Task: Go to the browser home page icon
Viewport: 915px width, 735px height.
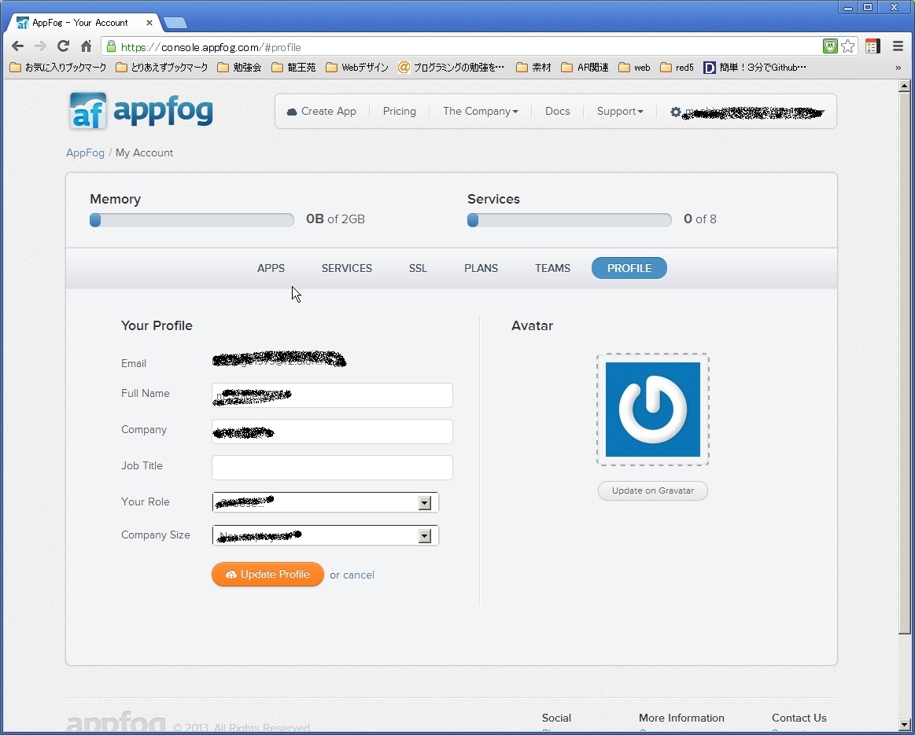Action: (86, 46)
